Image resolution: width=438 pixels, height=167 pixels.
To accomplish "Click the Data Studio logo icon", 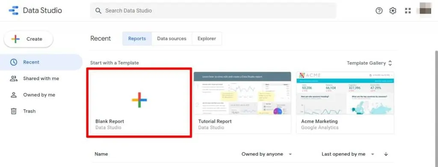I will [13, 11].
